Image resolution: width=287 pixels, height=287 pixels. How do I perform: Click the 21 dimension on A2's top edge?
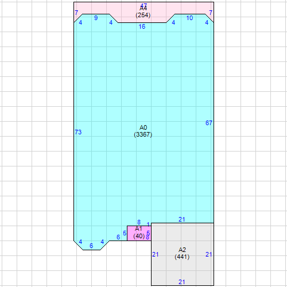(x=181, y=219)
